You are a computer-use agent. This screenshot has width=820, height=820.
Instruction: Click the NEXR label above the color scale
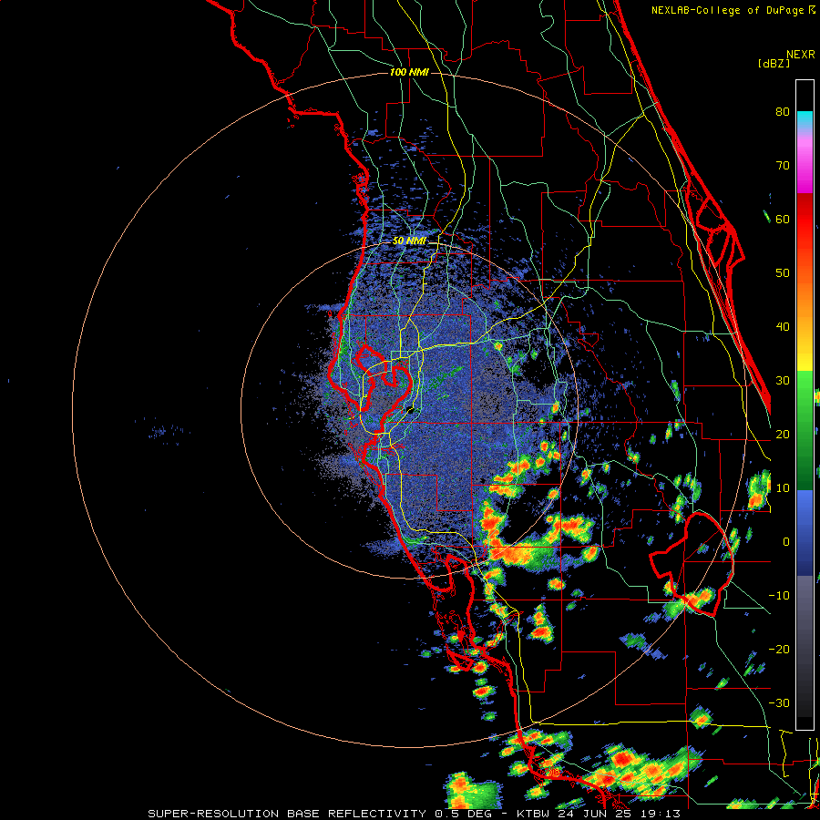(x=800, y=55)
